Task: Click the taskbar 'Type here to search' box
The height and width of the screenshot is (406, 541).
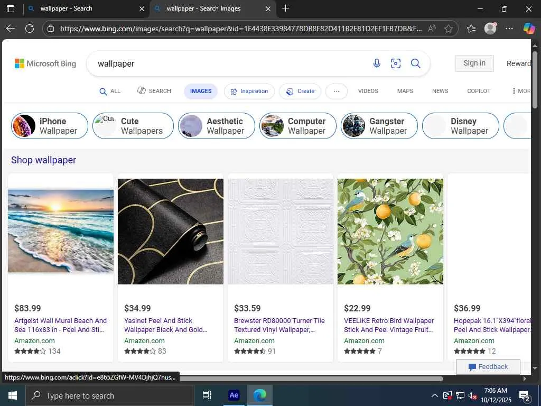Action: pyautogui.click(x=110, y=395)
